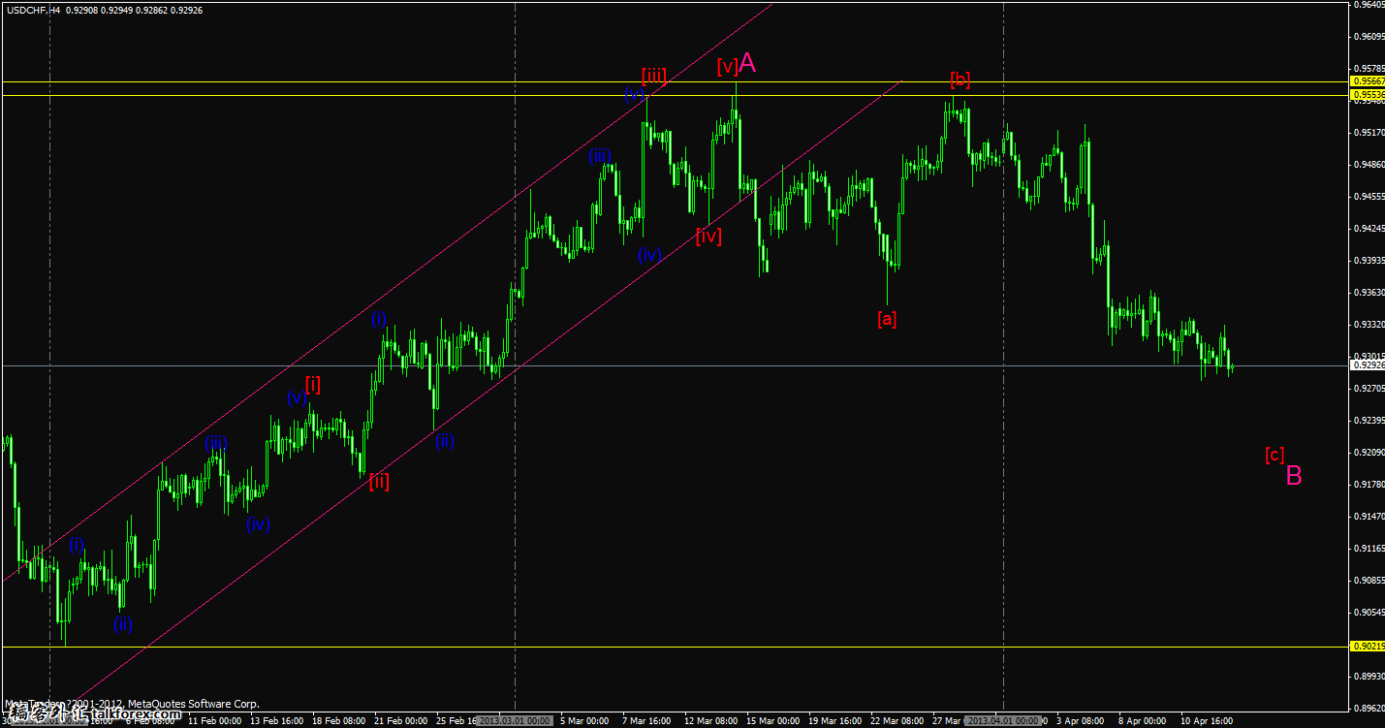Click the highlighted 2013.04.01 00:00 date label
Screen dimensions: 1385x728
pyautogui.click(x=1003, y=721)
